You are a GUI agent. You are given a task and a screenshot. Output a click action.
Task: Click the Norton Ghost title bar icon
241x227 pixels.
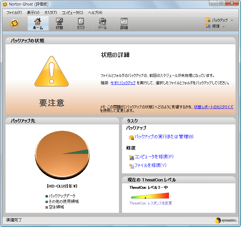coord(5,4)
